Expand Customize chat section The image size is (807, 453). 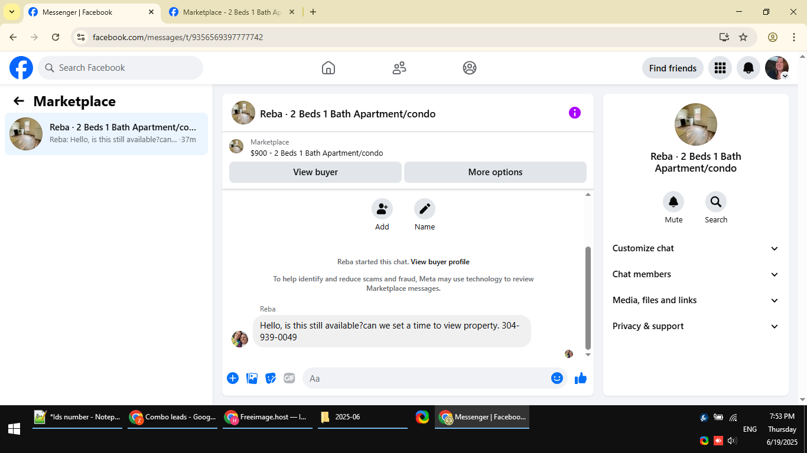tap(696, 248)
